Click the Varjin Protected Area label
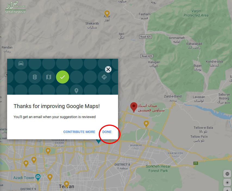232x191 pixels. (x=196, y=13)
